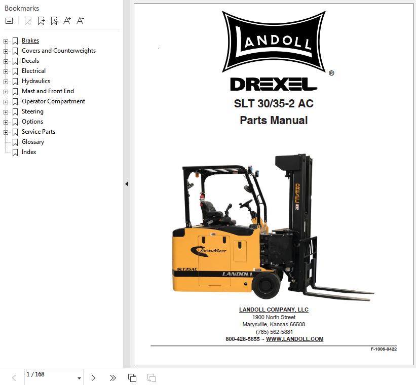Click the bookmark icon beside Brakes
The image size is (416, 385).
coord(15,41)
